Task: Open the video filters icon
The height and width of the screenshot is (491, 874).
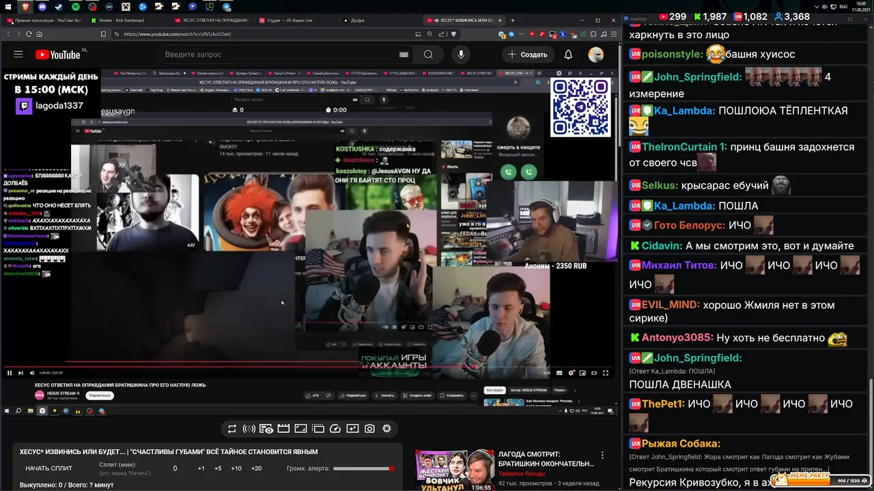Action: point(352,429)
